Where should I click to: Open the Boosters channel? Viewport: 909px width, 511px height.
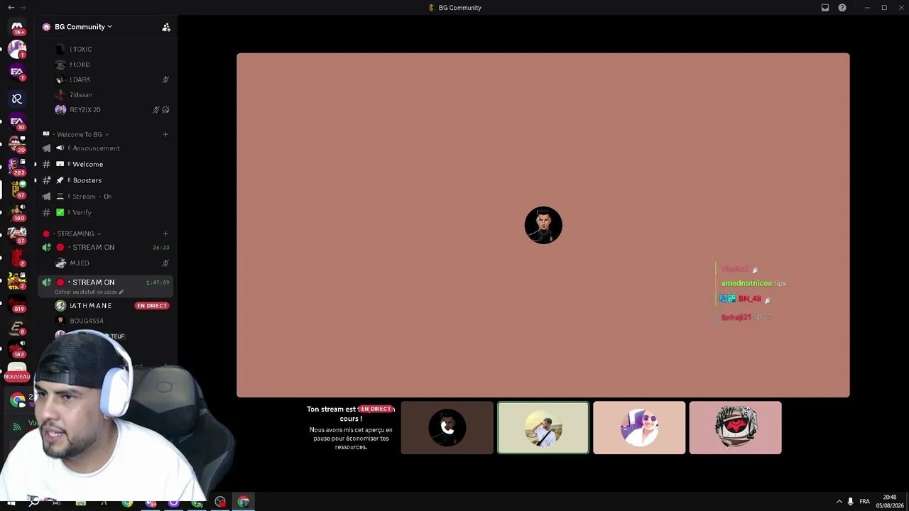click(x=105, y=180)
